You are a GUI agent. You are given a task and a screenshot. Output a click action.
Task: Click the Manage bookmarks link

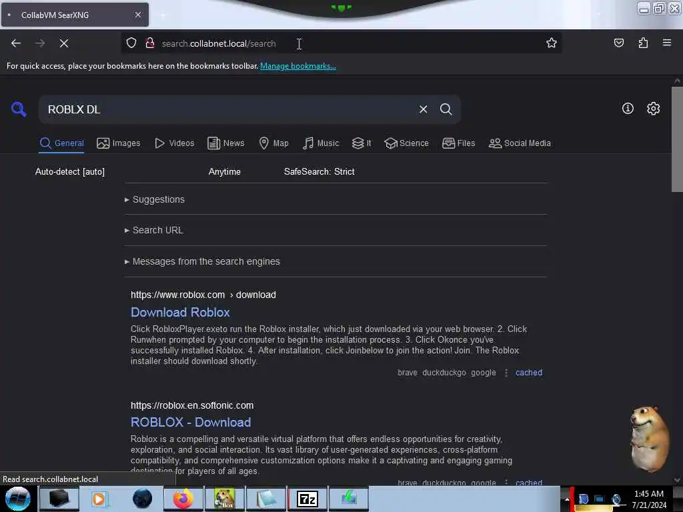298,66
